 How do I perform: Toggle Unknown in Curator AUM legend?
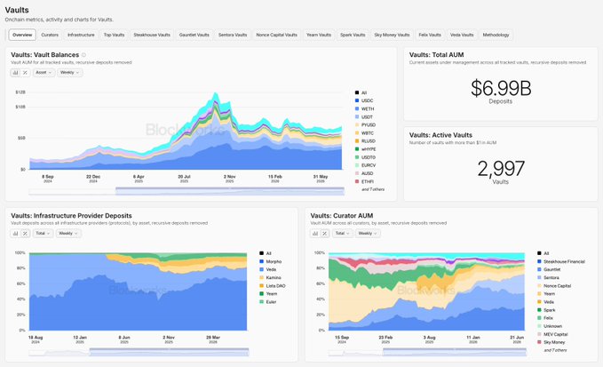550,326
